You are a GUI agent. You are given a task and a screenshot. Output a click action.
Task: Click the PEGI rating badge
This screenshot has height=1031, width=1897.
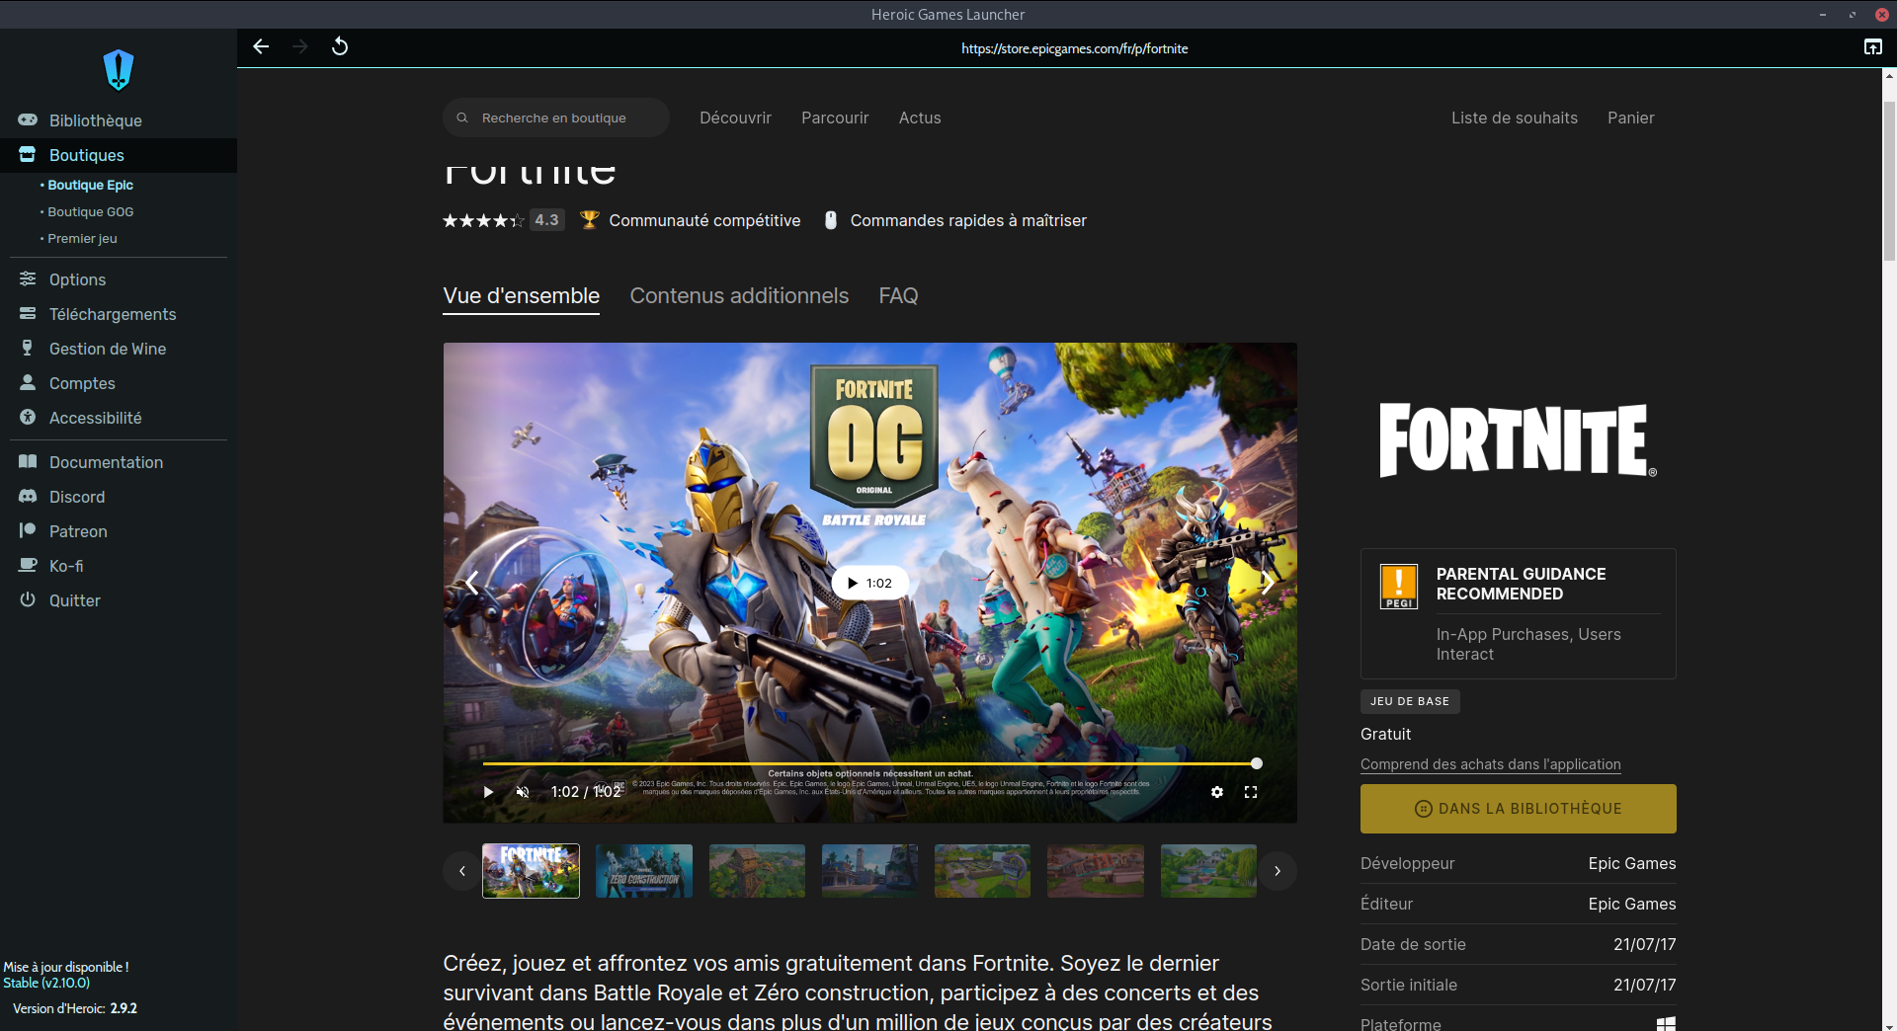(x=1399, y=588)
